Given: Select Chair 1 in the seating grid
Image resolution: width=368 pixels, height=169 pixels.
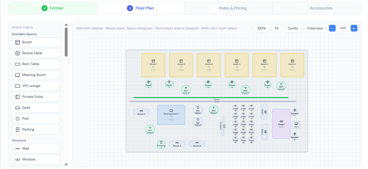Looking at the screenshot, I should click(251, 108).
